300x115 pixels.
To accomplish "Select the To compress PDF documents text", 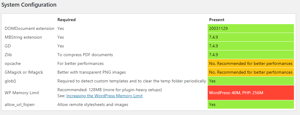I will [x=85, y=55].
